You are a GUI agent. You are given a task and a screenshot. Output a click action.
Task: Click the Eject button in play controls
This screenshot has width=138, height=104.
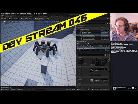pos(42,19)
